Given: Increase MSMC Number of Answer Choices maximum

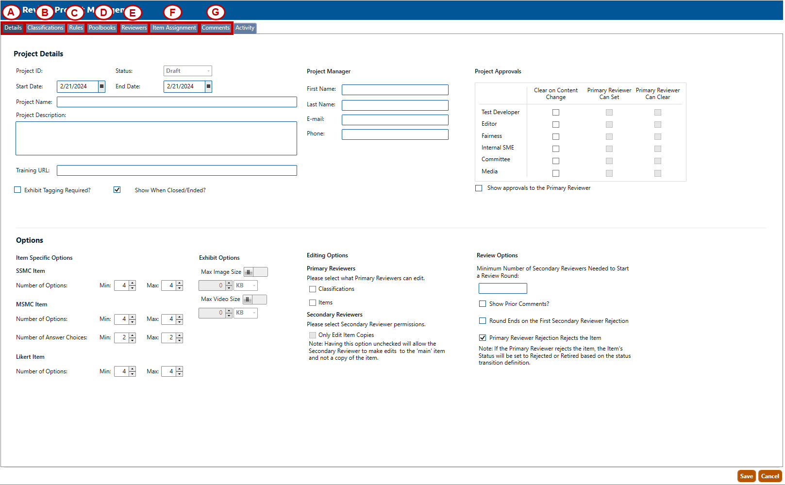Looking at the screenshot, I should [179, 335].
